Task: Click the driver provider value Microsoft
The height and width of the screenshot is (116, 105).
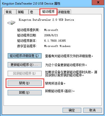Action: (x=51, y=30)
